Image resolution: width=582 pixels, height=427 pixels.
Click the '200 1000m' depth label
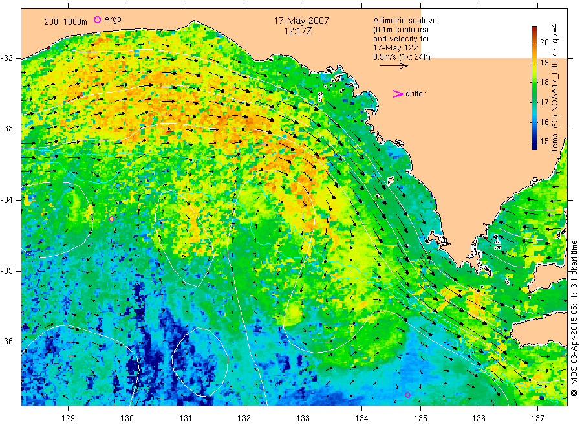coord(66,22)
